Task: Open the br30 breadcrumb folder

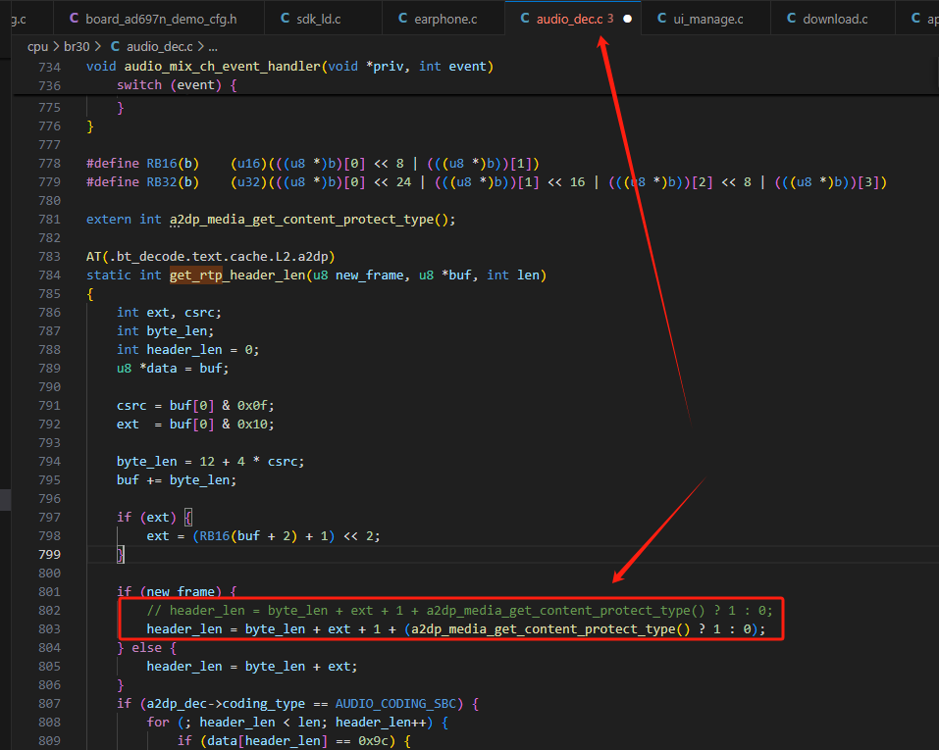Action: 77,47
